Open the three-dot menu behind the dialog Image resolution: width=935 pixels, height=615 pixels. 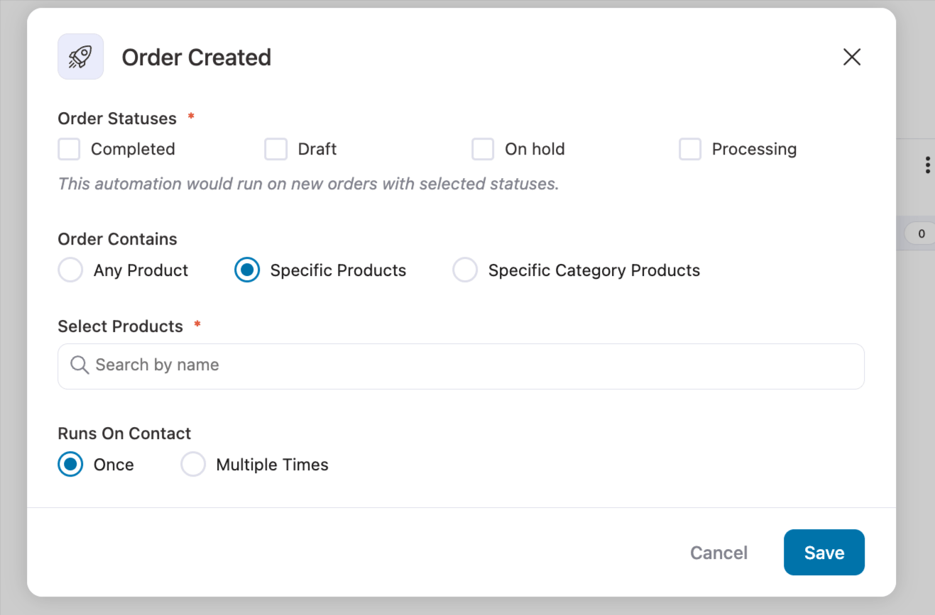(x=927, y=165)
